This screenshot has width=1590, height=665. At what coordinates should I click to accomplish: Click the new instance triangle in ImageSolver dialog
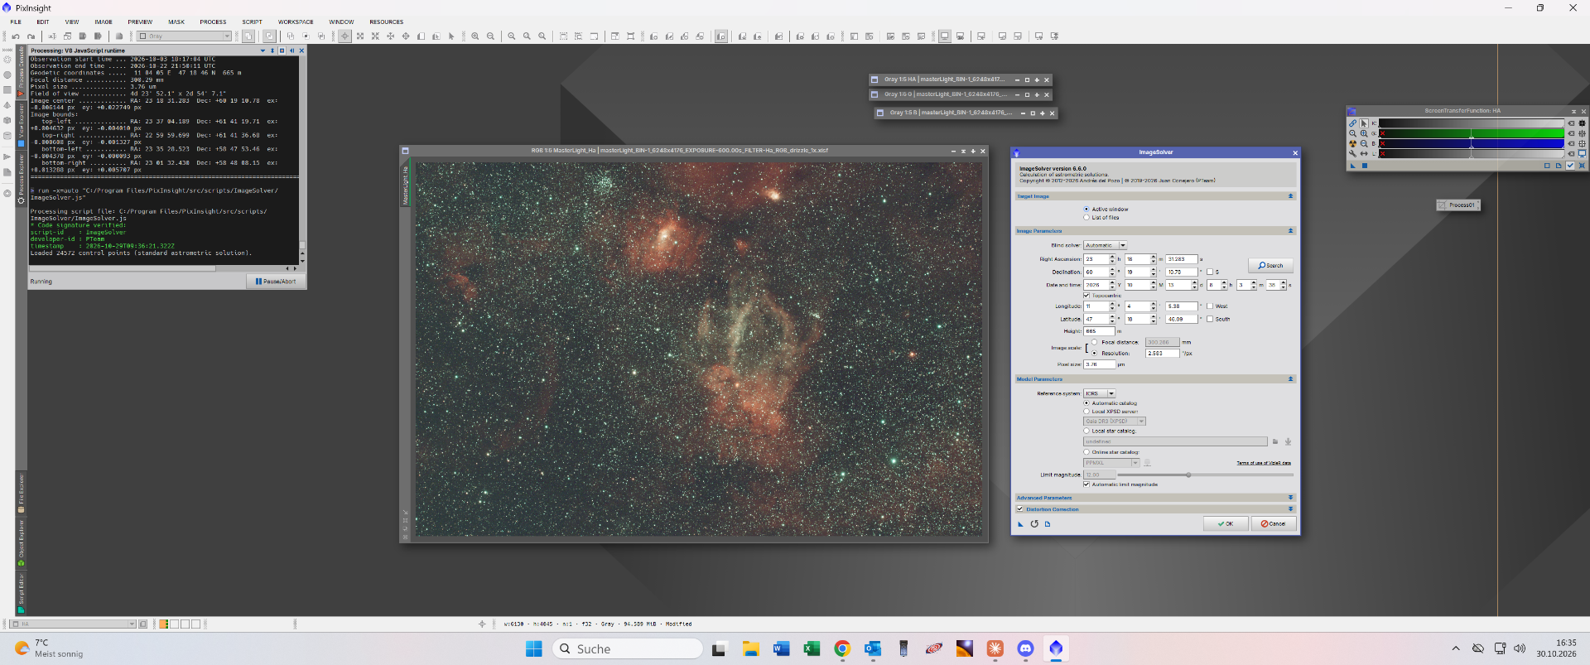coord(1020,523)
